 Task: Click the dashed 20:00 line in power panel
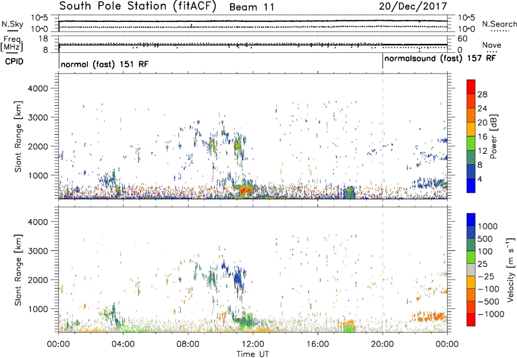[x=383, y=136]
